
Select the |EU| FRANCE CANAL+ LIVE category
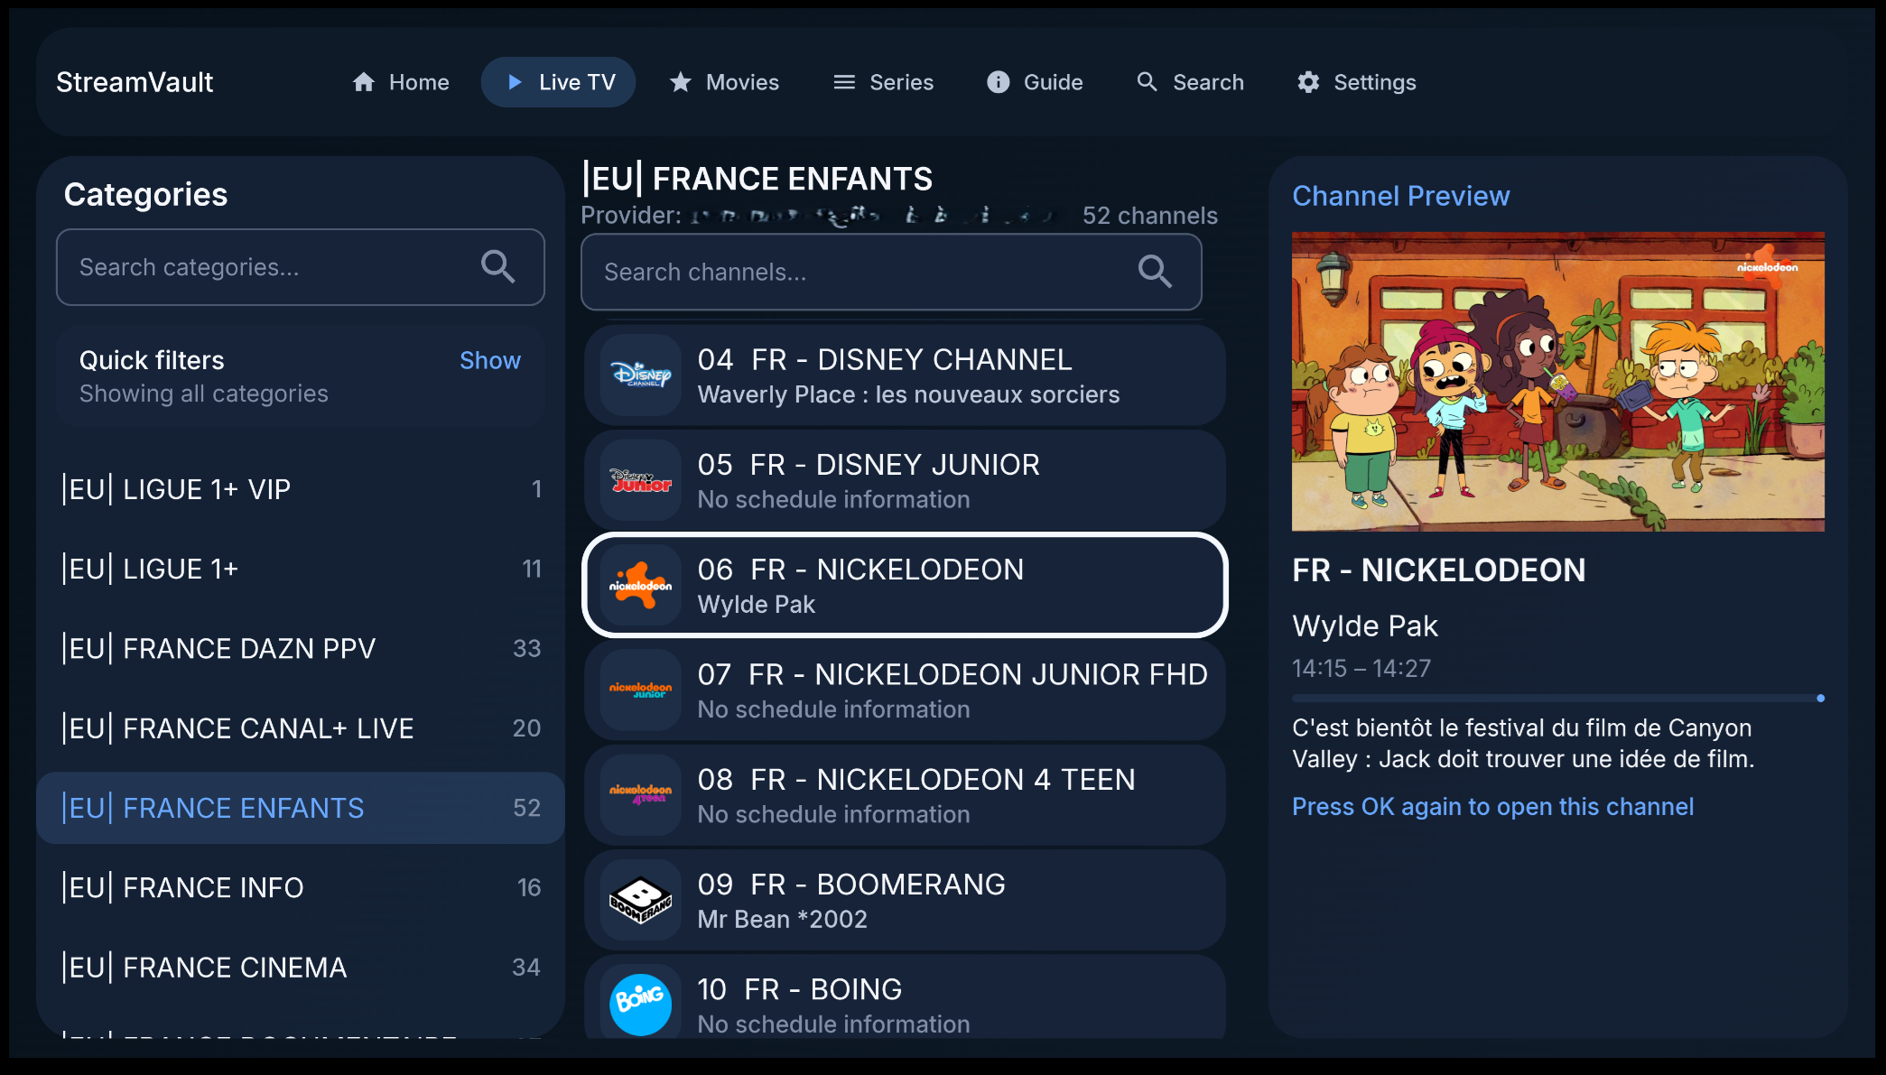tap(301, 728)
